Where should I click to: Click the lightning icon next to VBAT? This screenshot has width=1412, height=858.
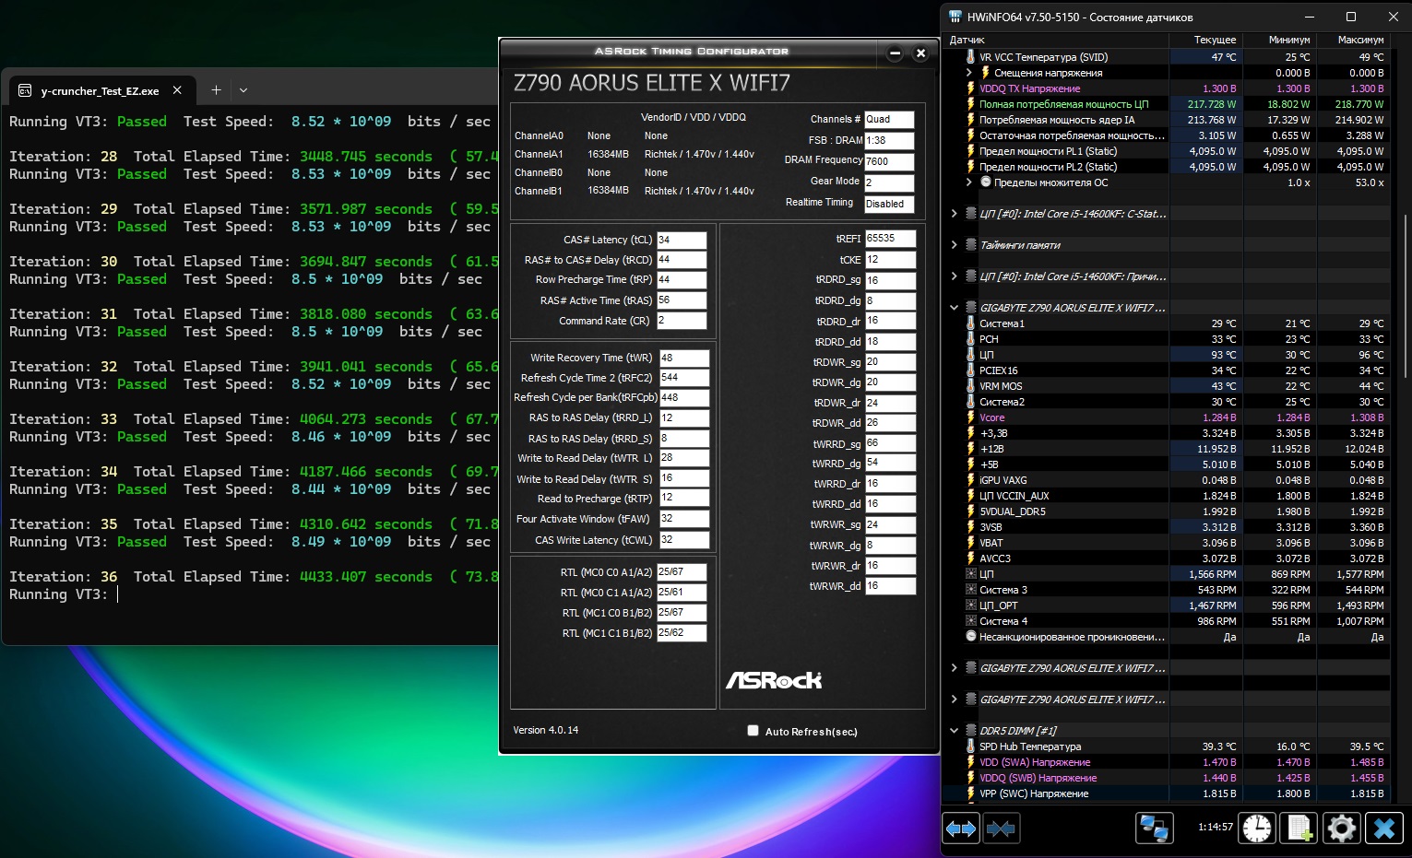970,543
